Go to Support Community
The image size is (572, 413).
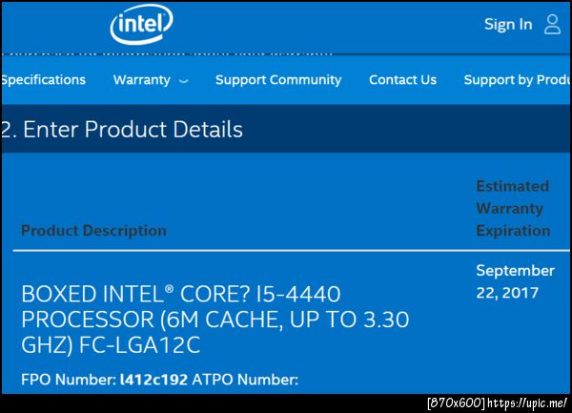coord(277,80)
